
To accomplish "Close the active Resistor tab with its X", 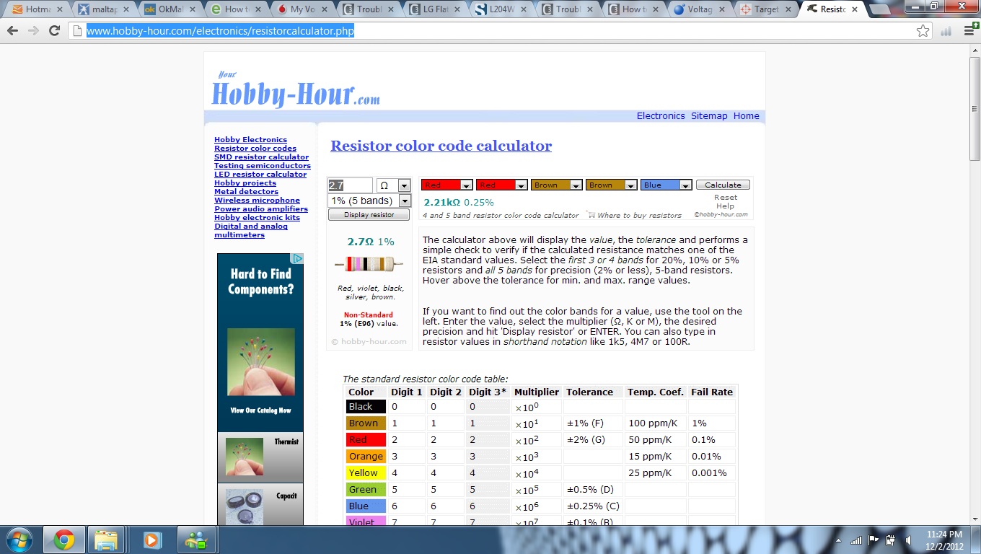I will 855,9.
